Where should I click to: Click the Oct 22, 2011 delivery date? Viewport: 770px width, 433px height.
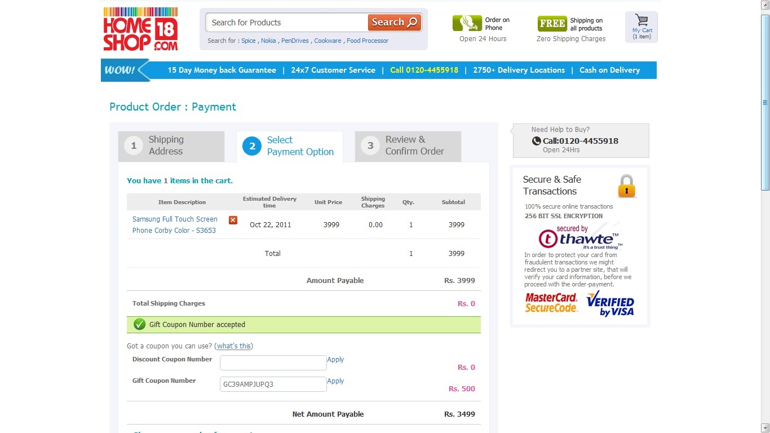pyautogui.click(x=271, y=225)
